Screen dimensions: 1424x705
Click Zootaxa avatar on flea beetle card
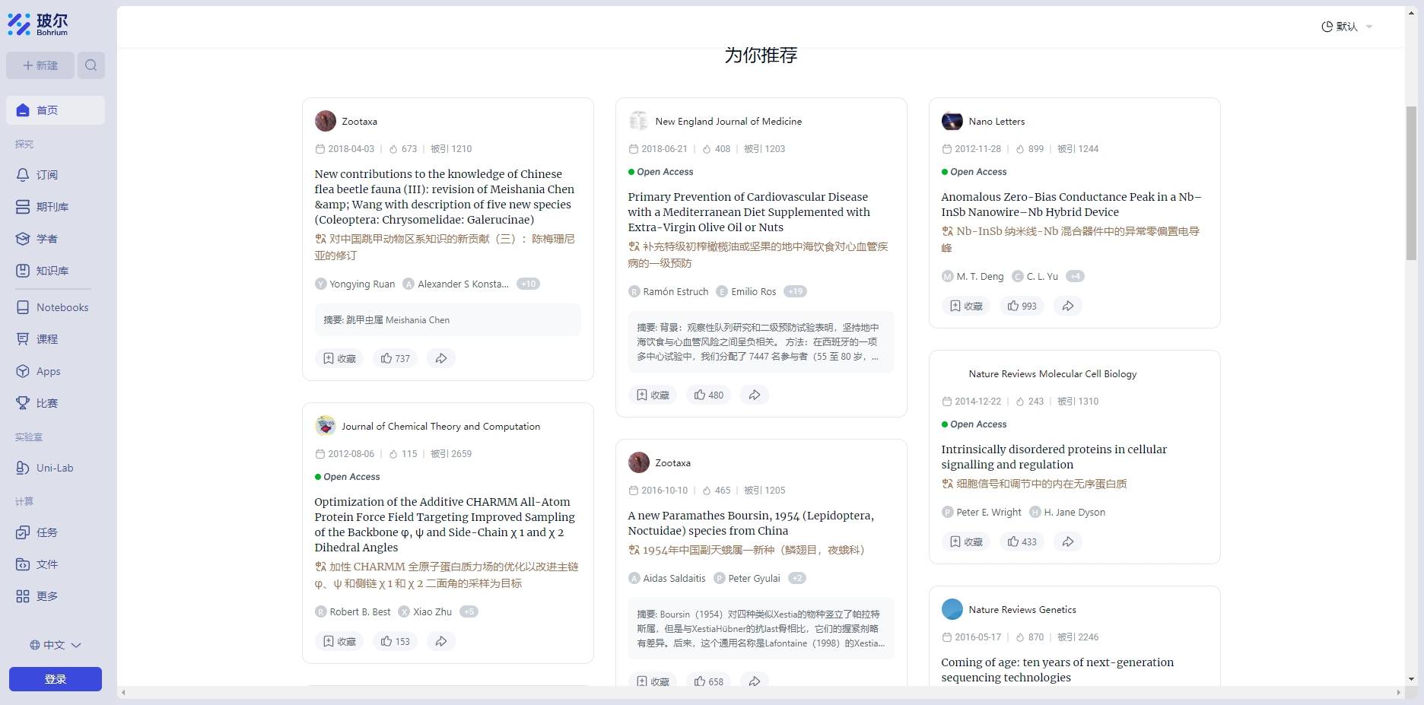[x=326, y=121]
